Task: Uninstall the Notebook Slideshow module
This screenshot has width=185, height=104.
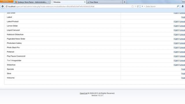Action: click(182, 34)
